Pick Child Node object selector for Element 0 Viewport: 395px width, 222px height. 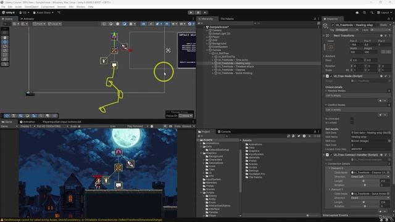click(x=388, y=173)
